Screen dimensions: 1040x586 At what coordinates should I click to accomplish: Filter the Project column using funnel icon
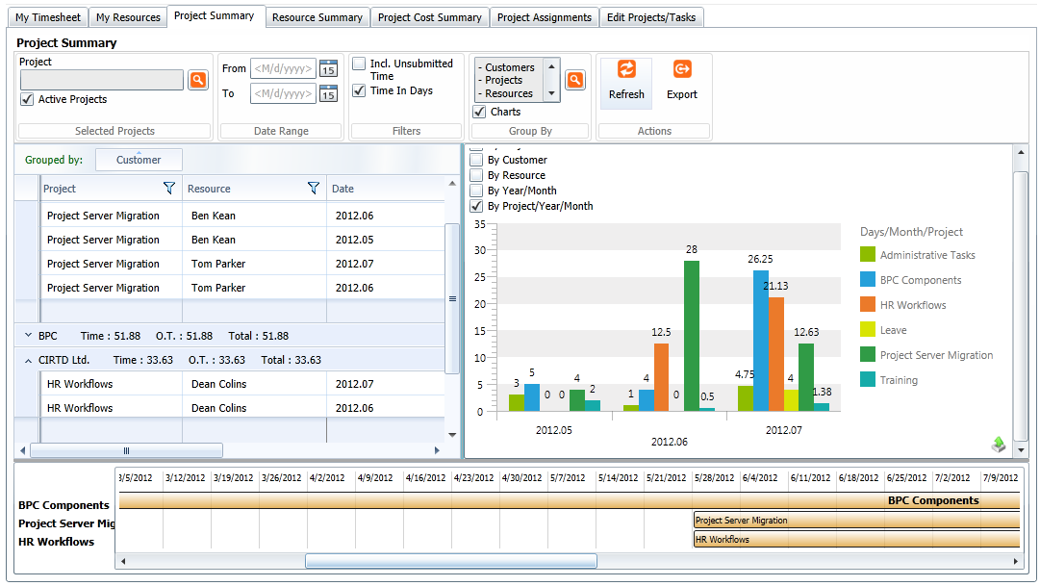pos(169,189)
